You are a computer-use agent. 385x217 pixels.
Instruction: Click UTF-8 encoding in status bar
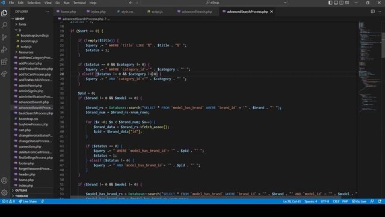(x=325, y=201)
